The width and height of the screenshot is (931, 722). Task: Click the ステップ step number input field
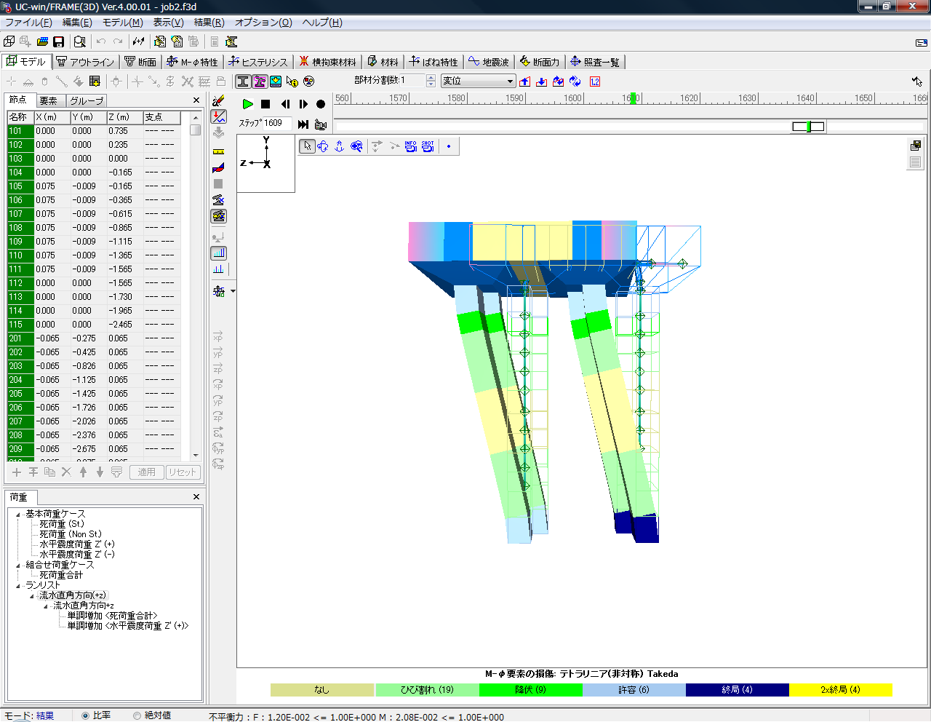[276, 124]
